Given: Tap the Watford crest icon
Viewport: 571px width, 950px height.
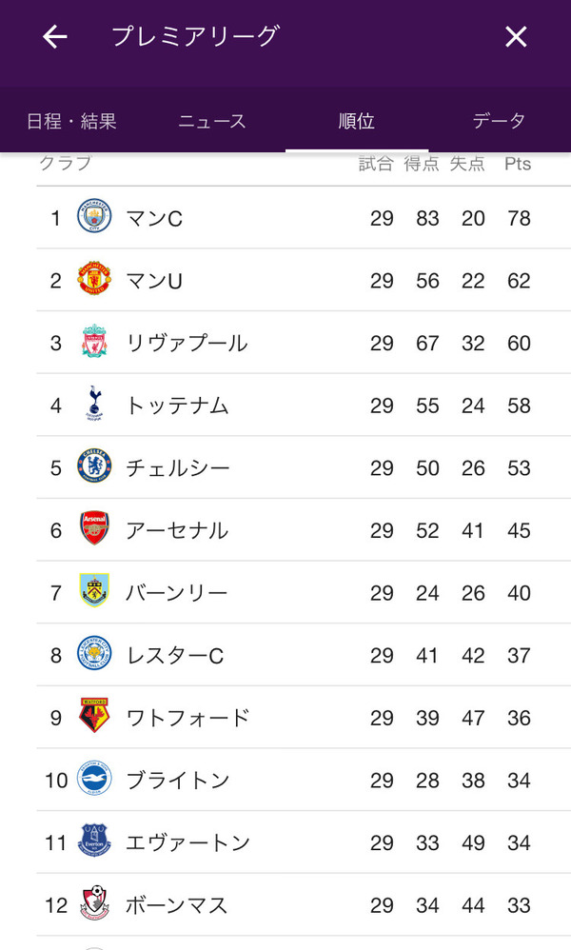Looking at the screenshot, I should [94, 717].
